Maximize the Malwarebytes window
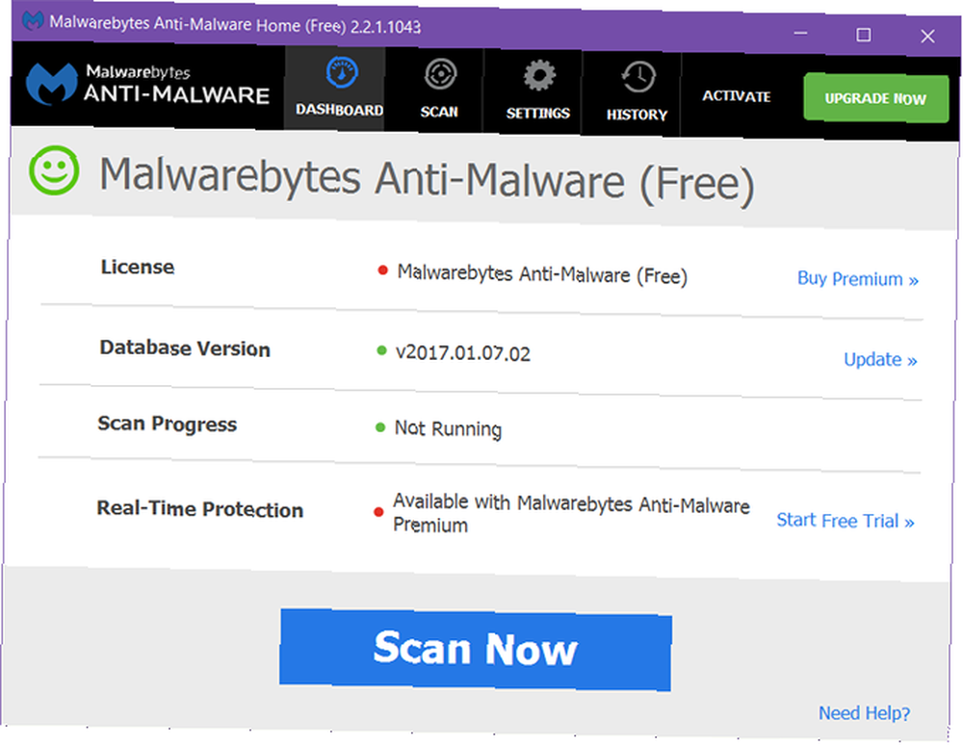The image size is (963, 745). pyautogui.click(x=864, y=35)
